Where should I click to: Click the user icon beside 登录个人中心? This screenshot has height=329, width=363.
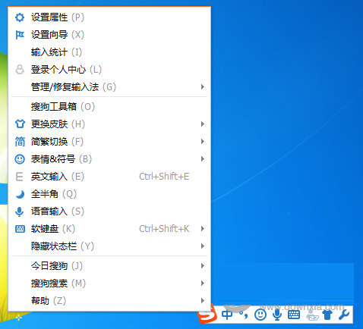[x=20, y=70]
